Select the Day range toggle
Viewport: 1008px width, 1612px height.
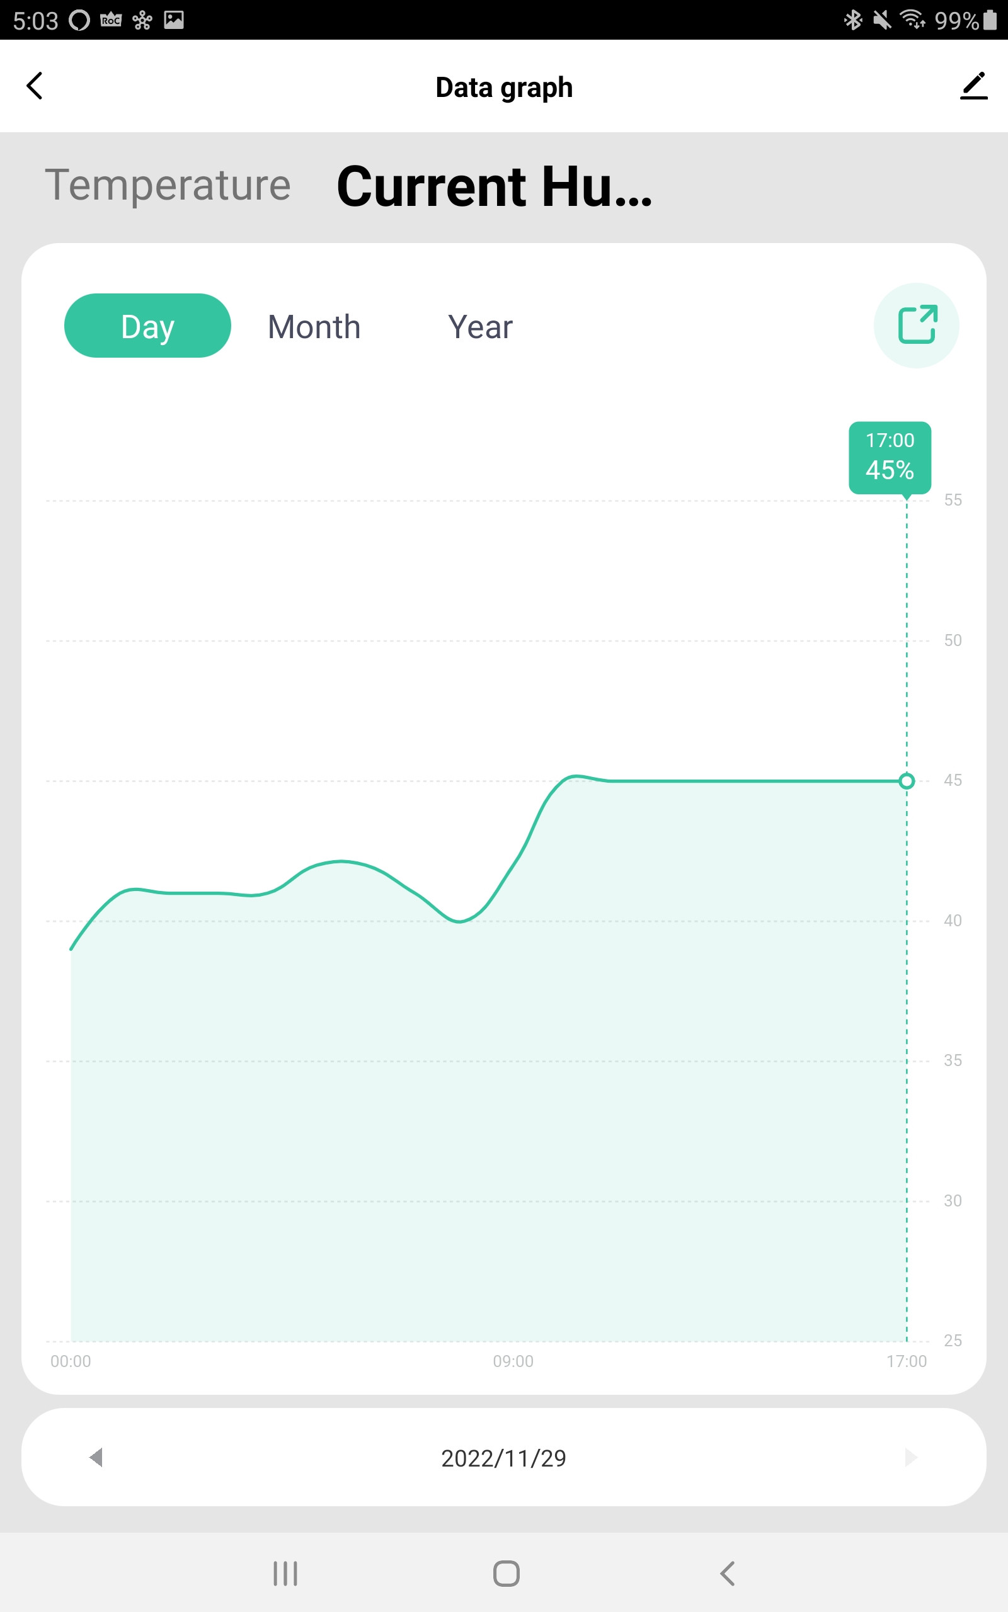(147, 326)
